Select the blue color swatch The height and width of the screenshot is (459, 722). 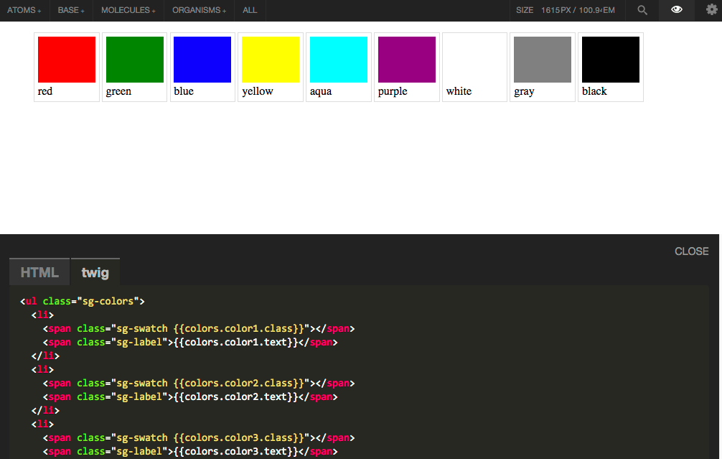(202, 60)
